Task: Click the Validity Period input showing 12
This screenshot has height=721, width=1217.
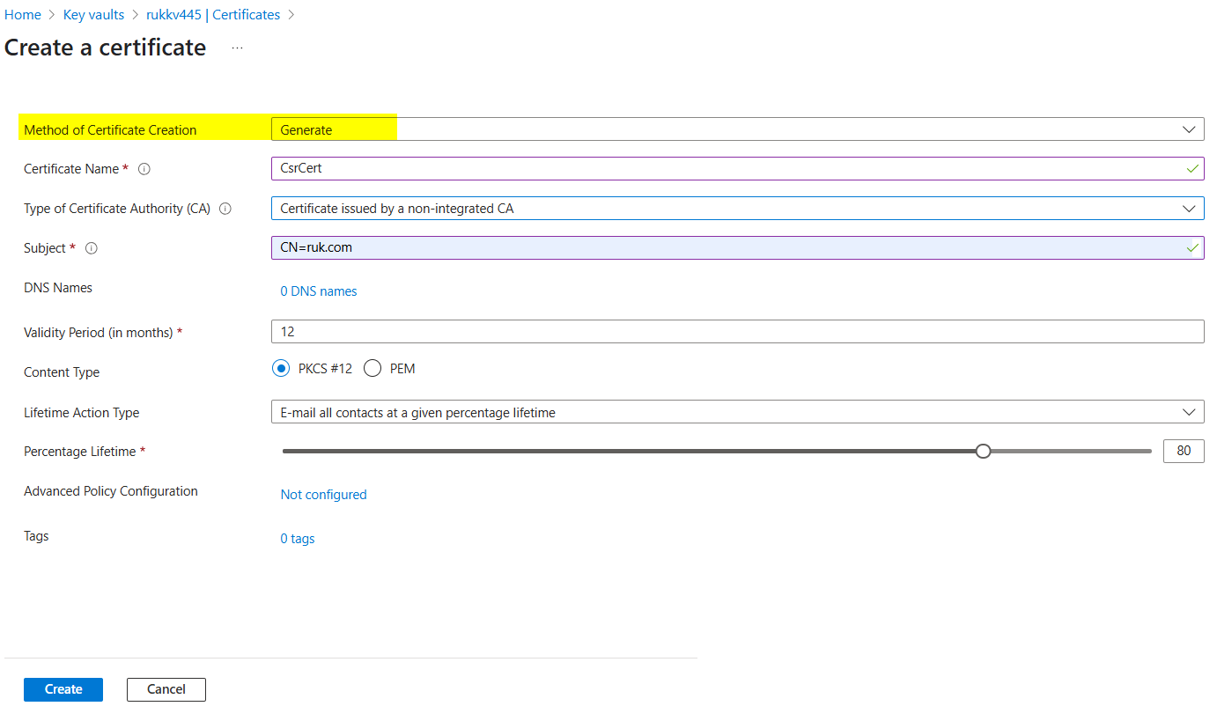Action: pyautogui.click(x=737, y=332)
